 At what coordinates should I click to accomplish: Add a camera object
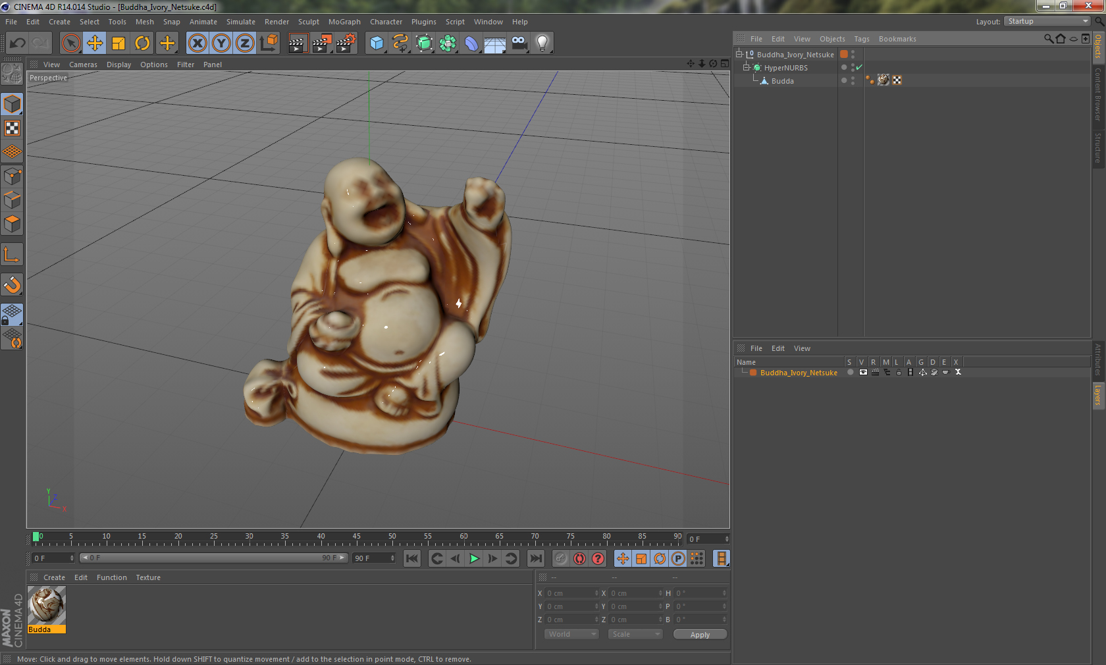(x=519, y=43)
